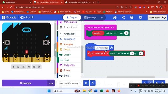
Task: Edit function name nuevoenemigo
Action: (x=102, y=48)
